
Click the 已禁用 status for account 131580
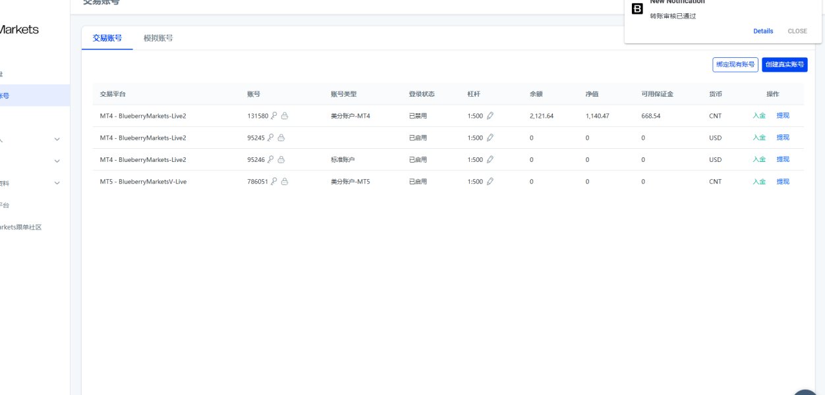[x=418, y=116]
